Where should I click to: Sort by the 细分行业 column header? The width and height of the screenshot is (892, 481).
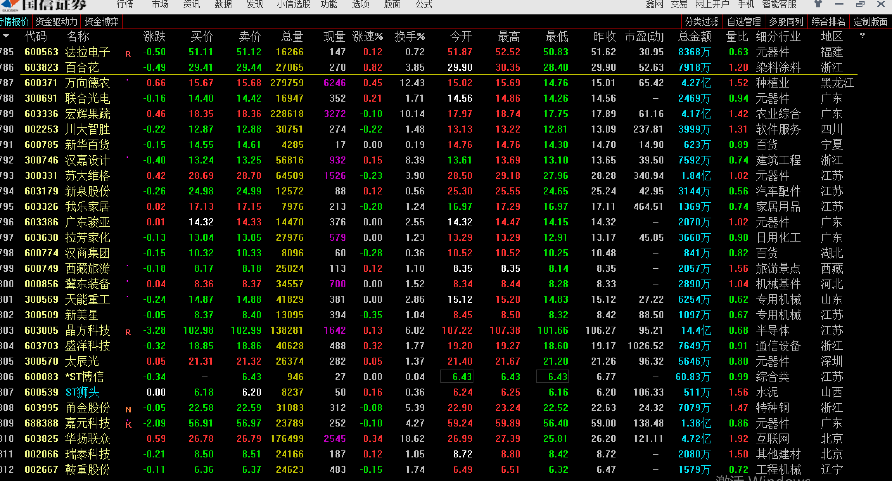point(778,36)
